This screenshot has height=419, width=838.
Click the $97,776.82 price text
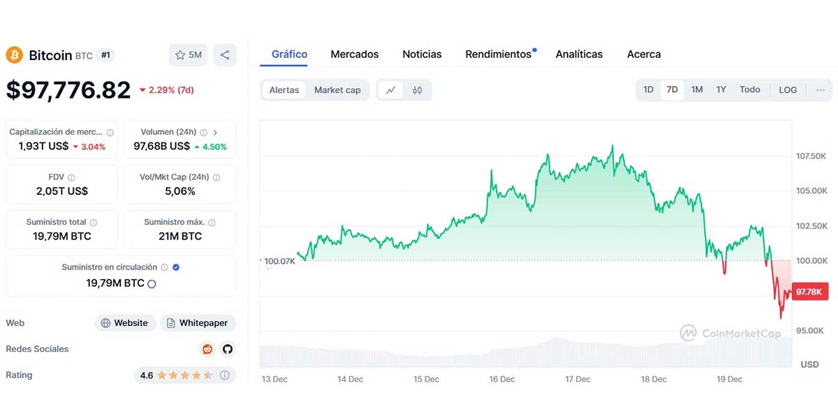coord(68,90)
